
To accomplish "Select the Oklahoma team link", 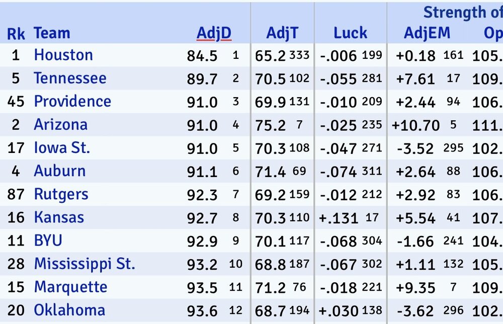I will [69, 310].
